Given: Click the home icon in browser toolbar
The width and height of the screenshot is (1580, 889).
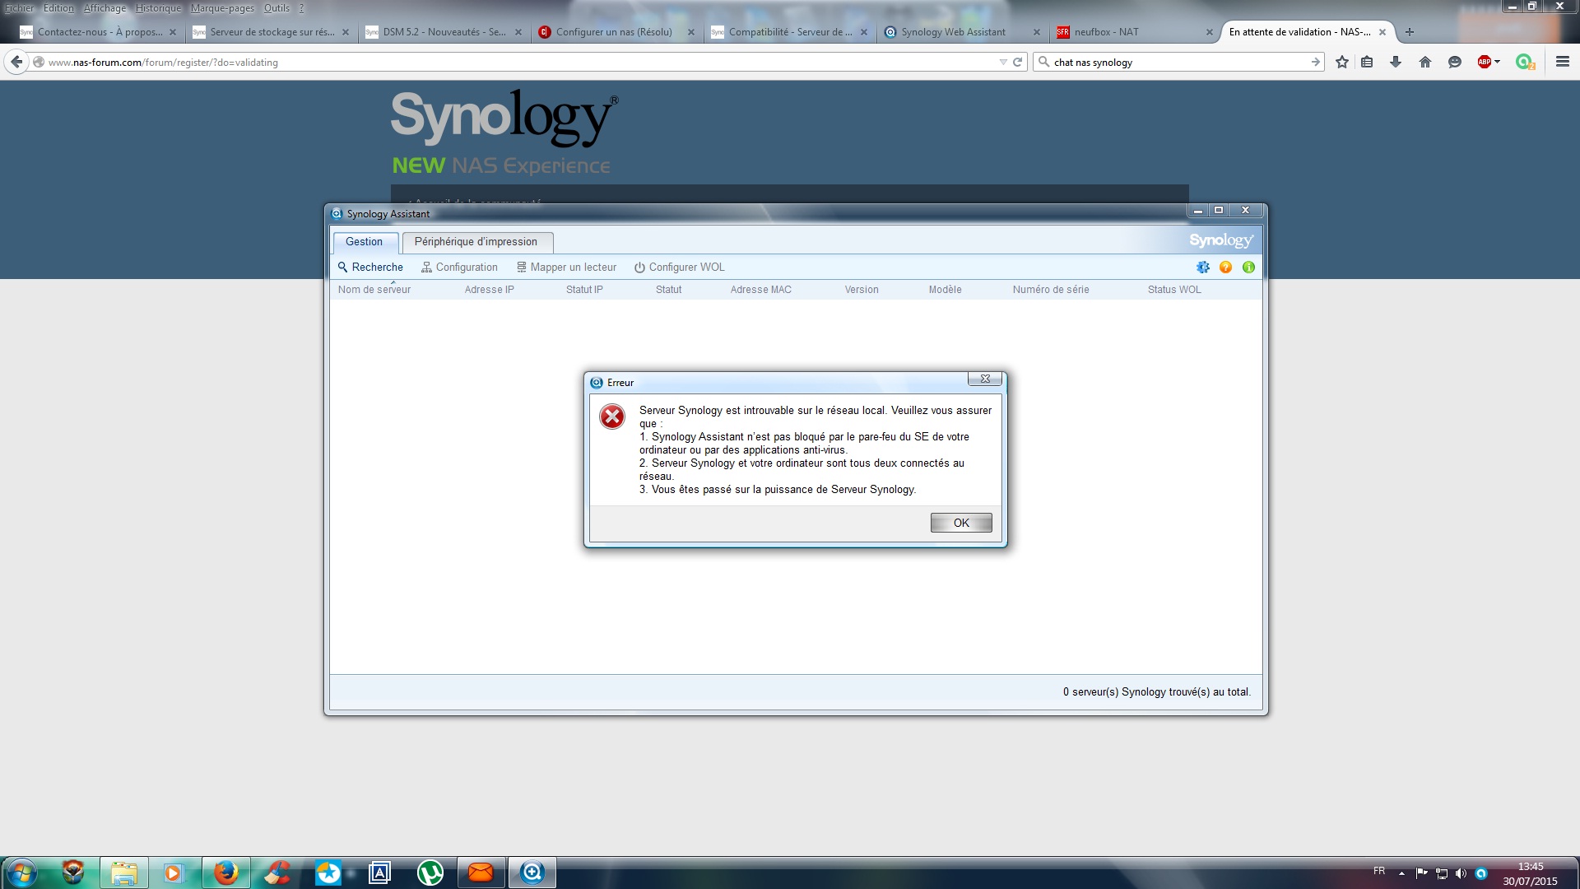Looking at the screenshot, I should click(x=1425, y=62).
